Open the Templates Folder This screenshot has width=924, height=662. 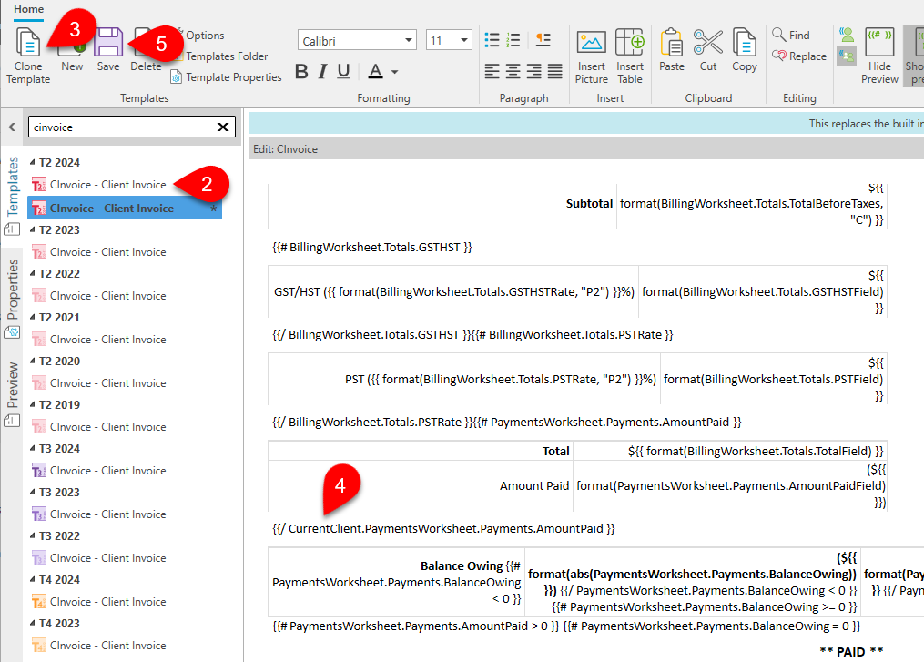(x=227, y=56)
